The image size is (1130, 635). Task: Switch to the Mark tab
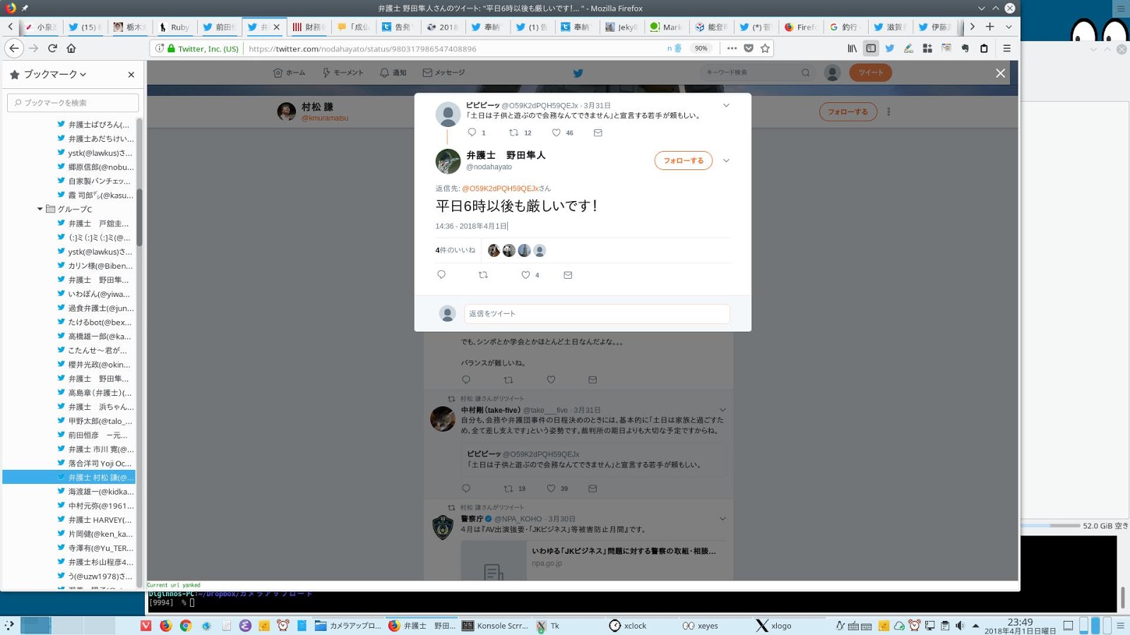point(665,27)
